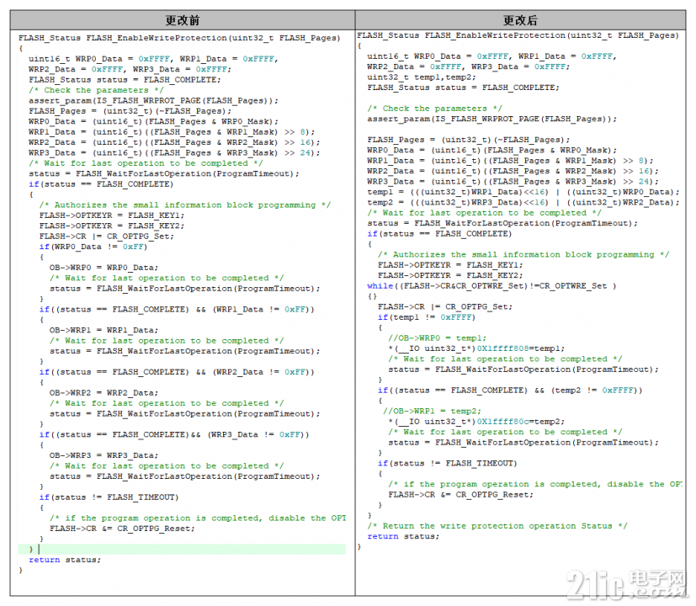
Task: Click commented line '//OB->WRP1 = temp2;'
Action: [432, 411]
